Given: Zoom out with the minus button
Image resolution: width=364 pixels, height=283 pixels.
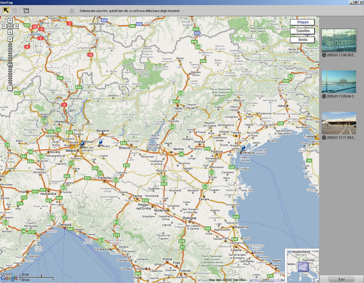Looking at the screenshot, I should [10, 88].
